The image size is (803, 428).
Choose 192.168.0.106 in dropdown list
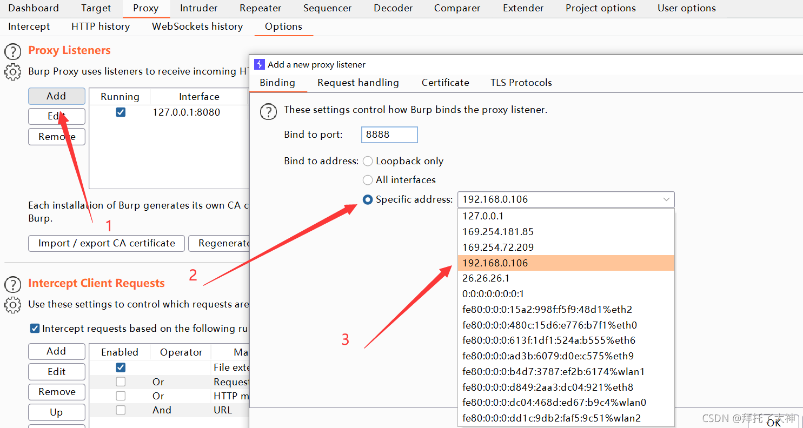[566, 263]
